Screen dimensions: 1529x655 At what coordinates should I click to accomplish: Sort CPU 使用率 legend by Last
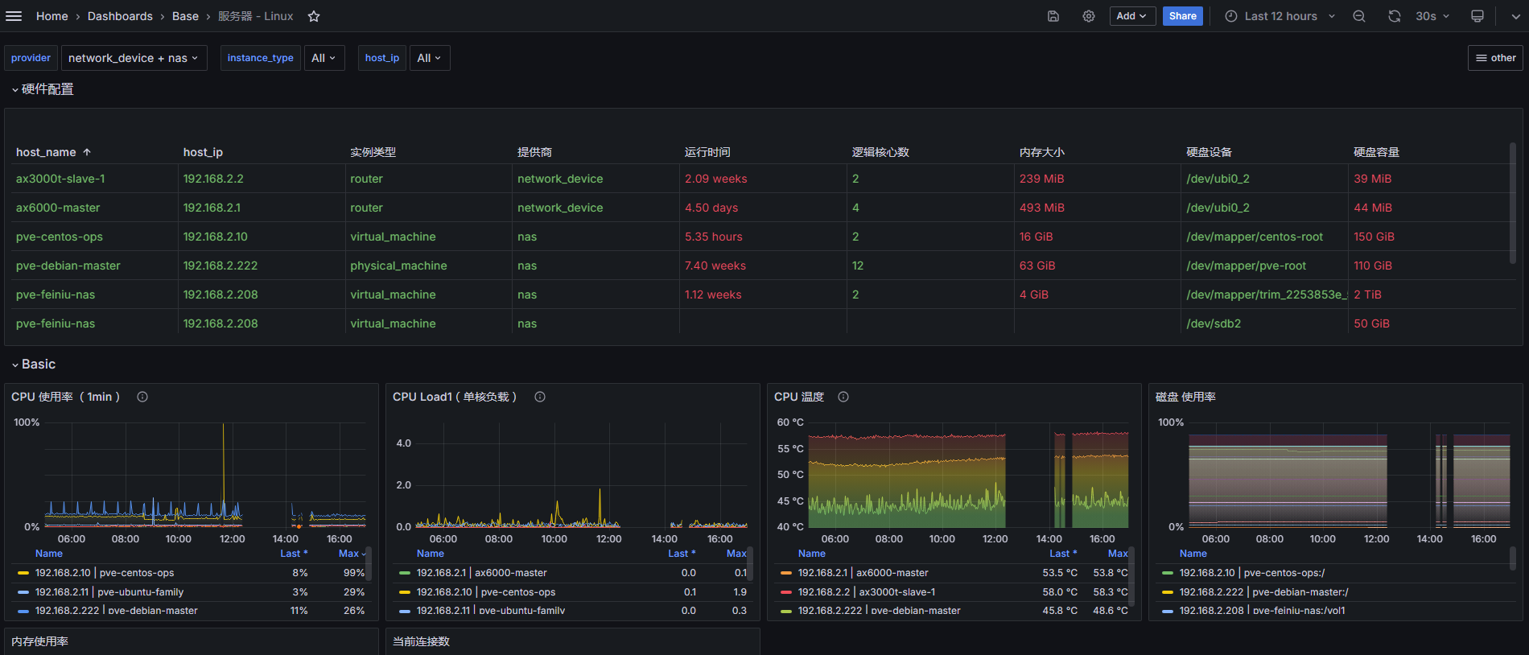coord(294,554)
